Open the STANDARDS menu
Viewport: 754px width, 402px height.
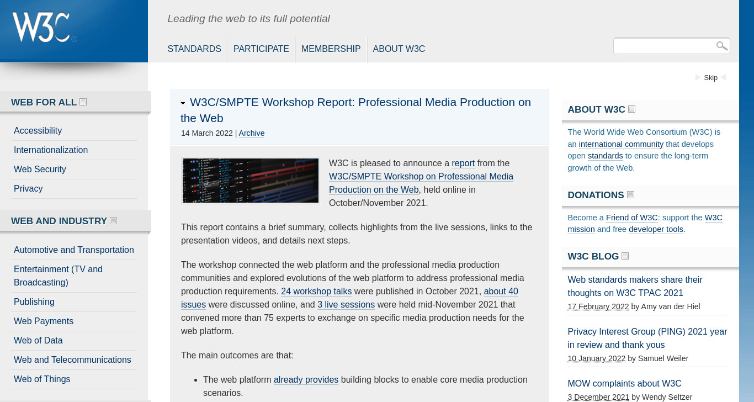click(194, 49)
